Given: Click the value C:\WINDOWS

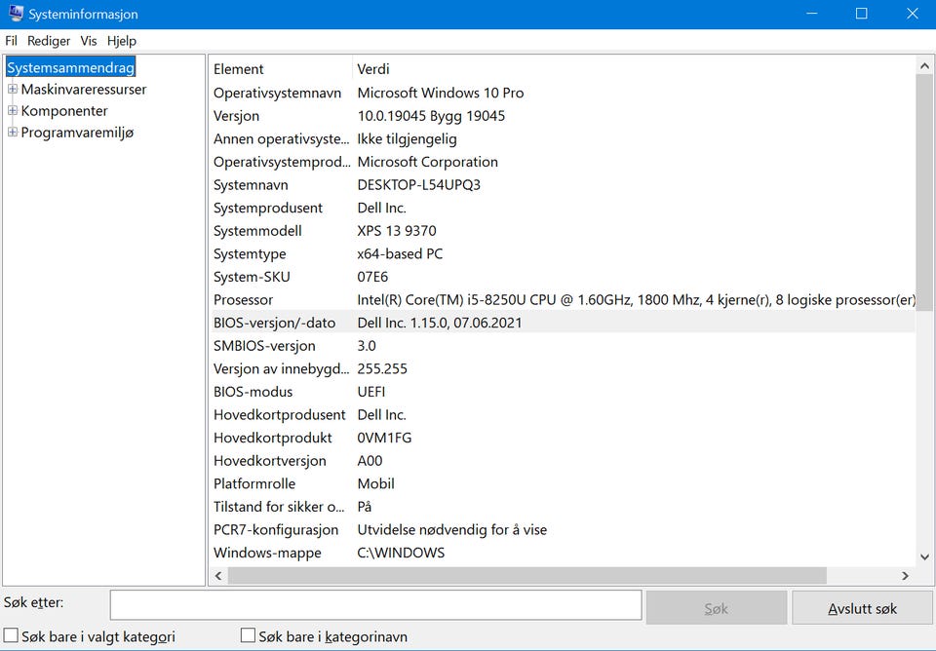Looking at the screenshot, I should click(x=401, y=553).
